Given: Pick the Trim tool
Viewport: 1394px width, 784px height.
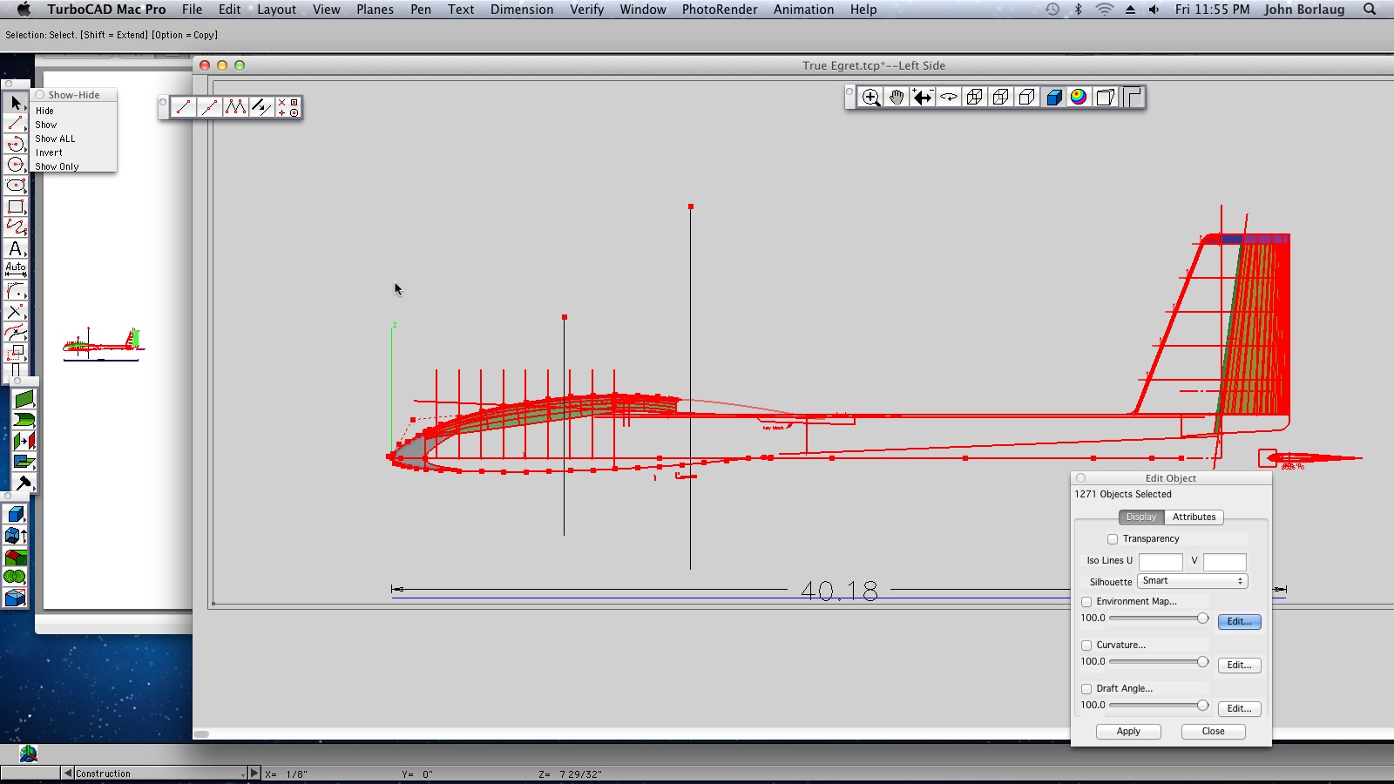Looking at the screenshot, I should (16, 312).
